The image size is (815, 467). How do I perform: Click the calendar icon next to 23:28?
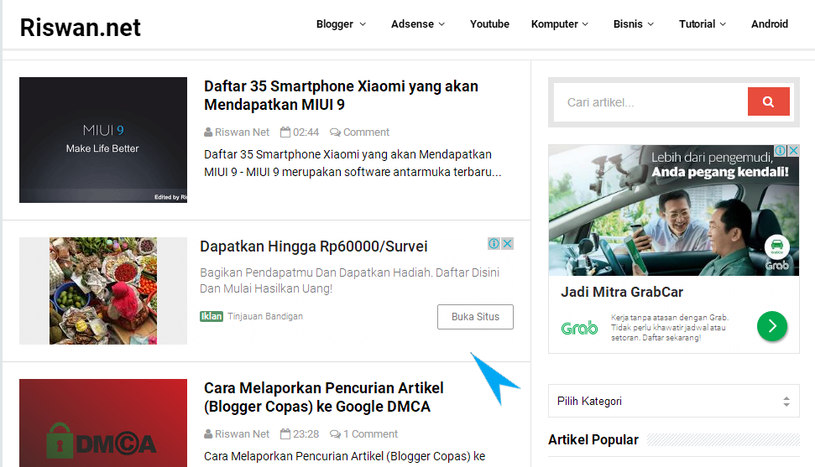[x=285, y=433]
